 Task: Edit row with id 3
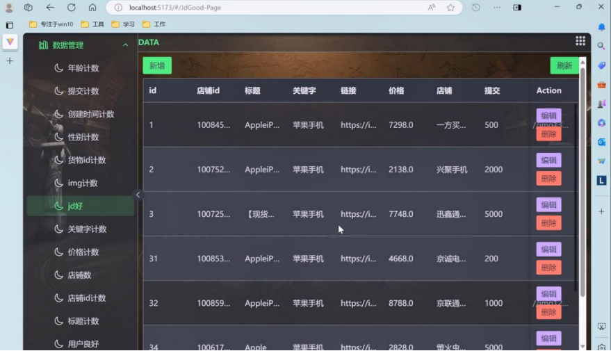coord(548,204)
